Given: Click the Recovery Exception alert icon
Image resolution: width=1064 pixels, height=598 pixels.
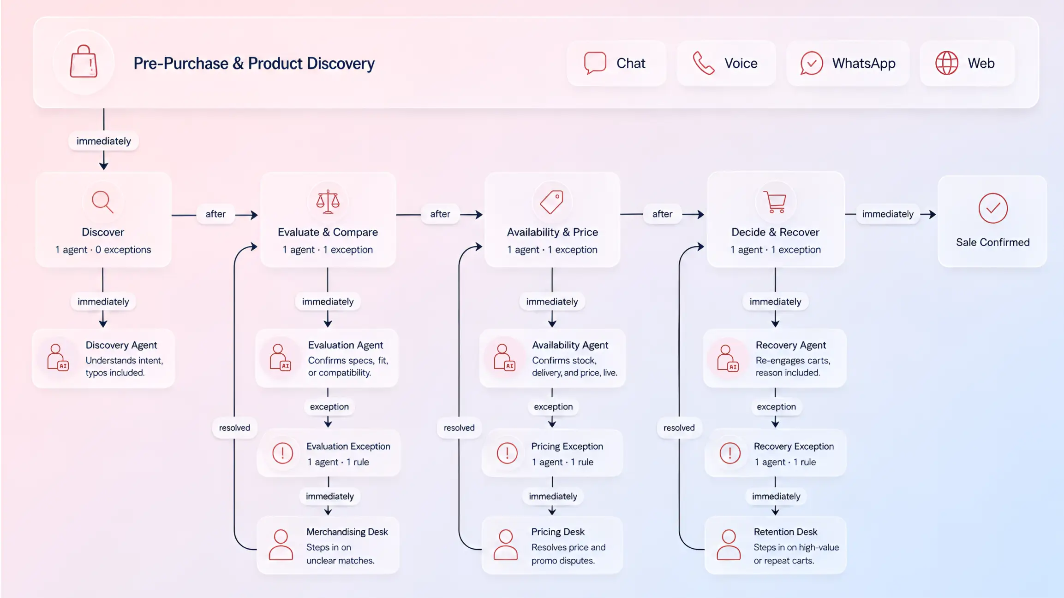Looking at the screenshot, I should tap(730, 453).
